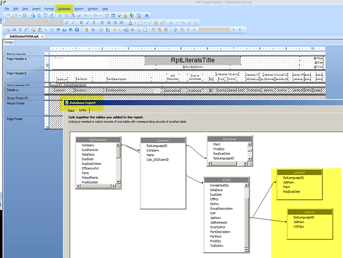Open the Database menu
The image size is (343, 258).
pos(64,9)
